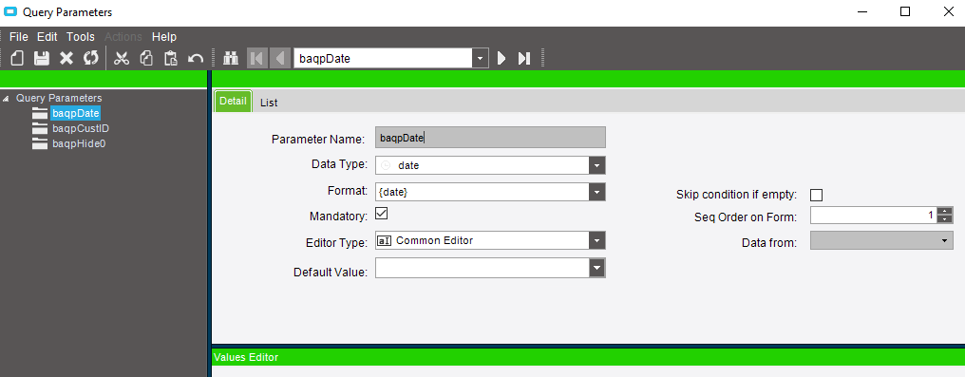The image size is (965, 377).
Task: Click the Delete X toolbar icon
Action: 66,59
